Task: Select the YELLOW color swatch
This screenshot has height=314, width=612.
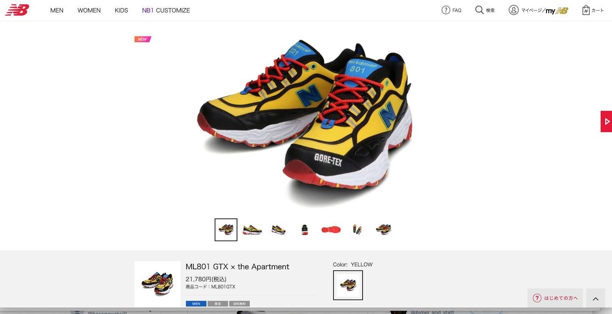Action: 348,285
